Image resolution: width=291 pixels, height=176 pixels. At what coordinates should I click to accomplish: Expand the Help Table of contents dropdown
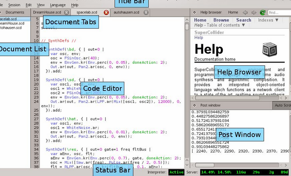tap(220, 25)
